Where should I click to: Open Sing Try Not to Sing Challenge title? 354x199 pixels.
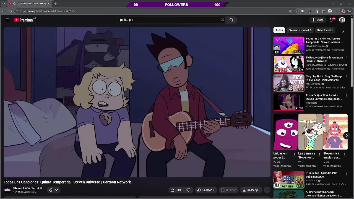(x=324, y=78)
